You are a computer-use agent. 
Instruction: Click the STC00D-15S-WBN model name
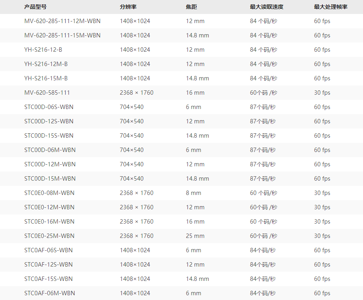49,136
